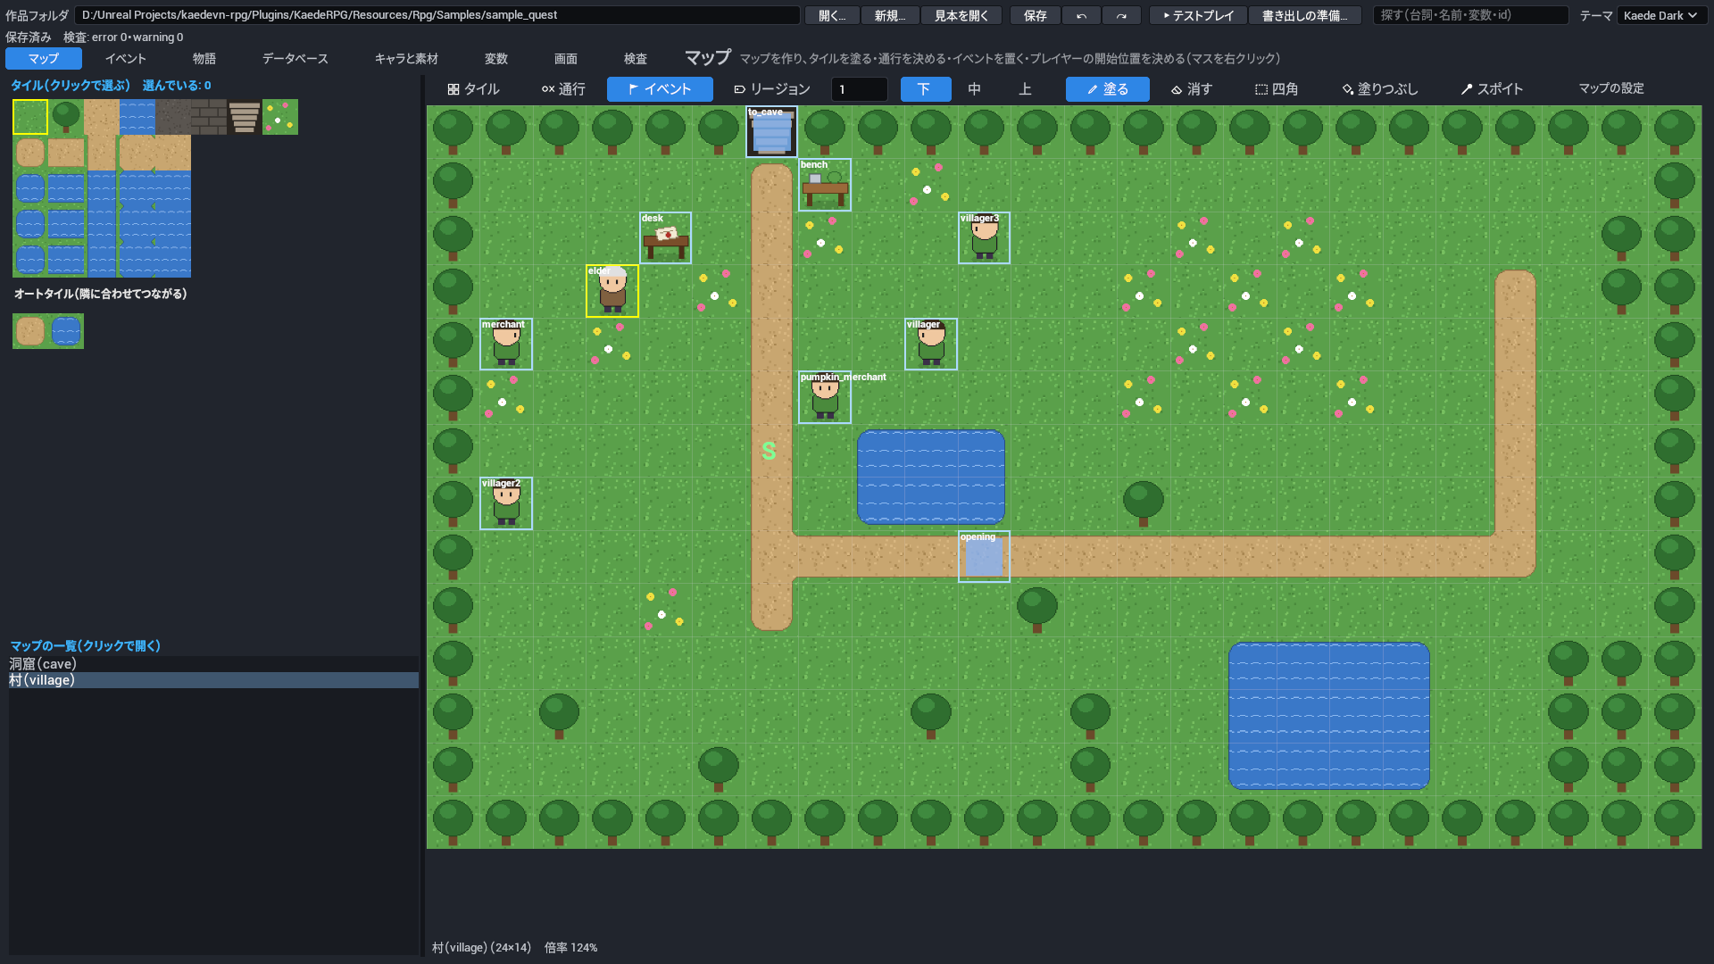Select the 中 middle layer
1714x964 pixels.
pos(975,89)
